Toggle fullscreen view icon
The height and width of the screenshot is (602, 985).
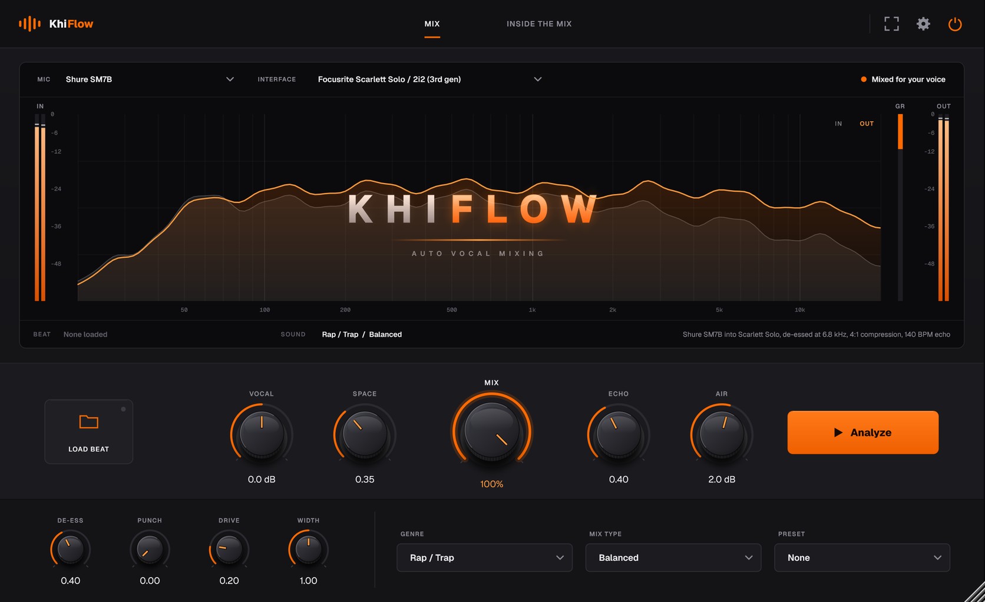pyautogui.click(x=891, y=24)
